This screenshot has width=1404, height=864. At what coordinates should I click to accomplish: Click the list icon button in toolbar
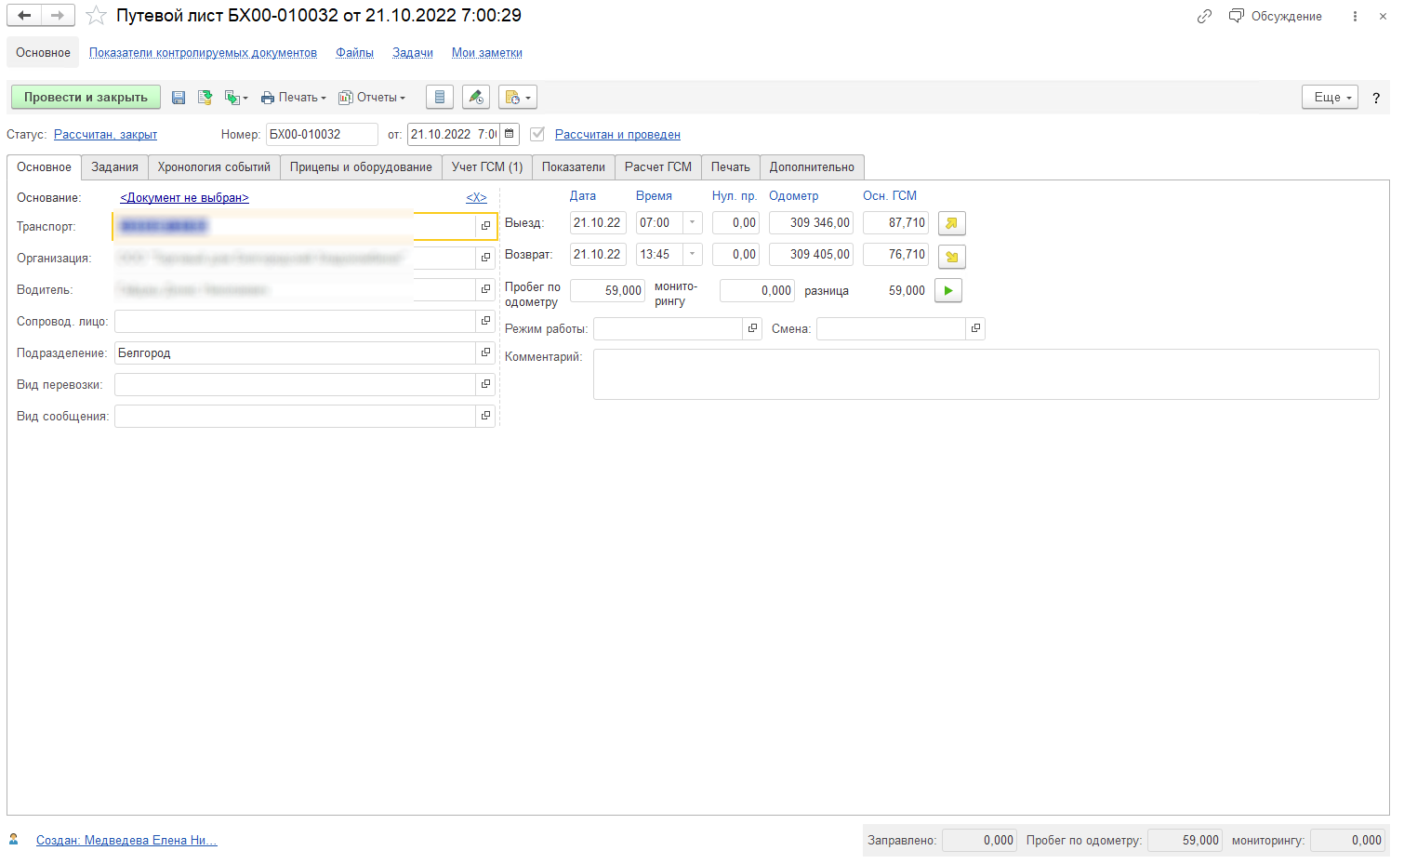440,98
